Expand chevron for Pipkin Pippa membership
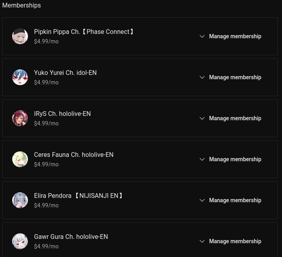 click(202, 36)
